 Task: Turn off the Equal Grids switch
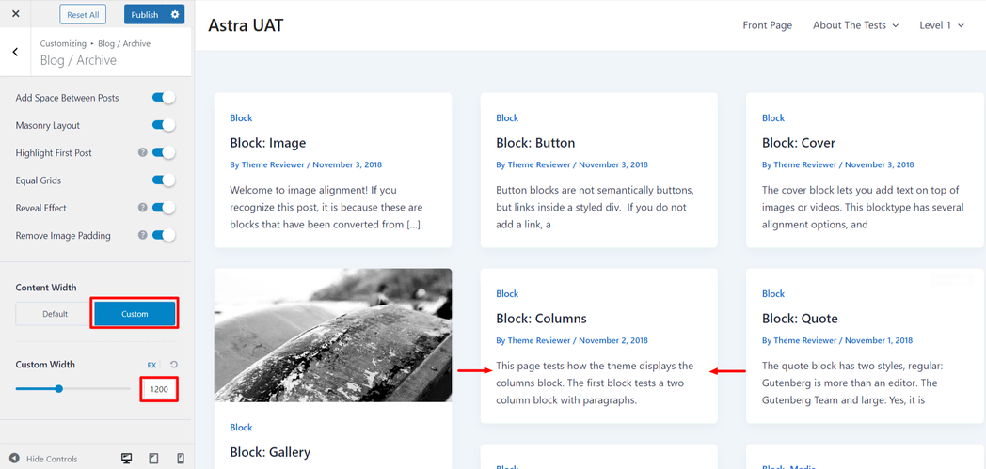click(x=164, y=180)
